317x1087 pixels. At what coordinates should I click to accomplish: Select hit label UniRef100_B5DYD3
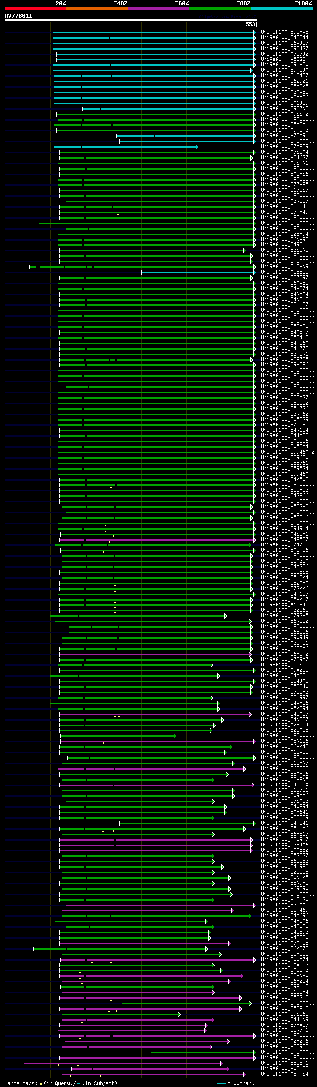284,490
